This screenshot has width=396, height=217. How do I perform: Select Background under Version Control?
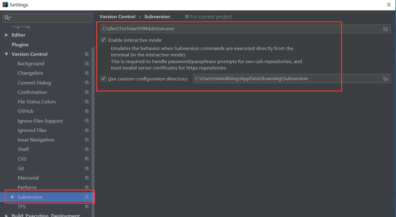[31, 63]
